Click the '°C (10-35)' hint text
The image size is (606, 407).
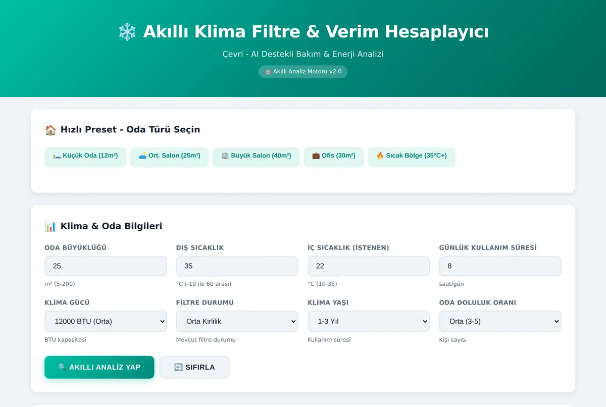322,284
